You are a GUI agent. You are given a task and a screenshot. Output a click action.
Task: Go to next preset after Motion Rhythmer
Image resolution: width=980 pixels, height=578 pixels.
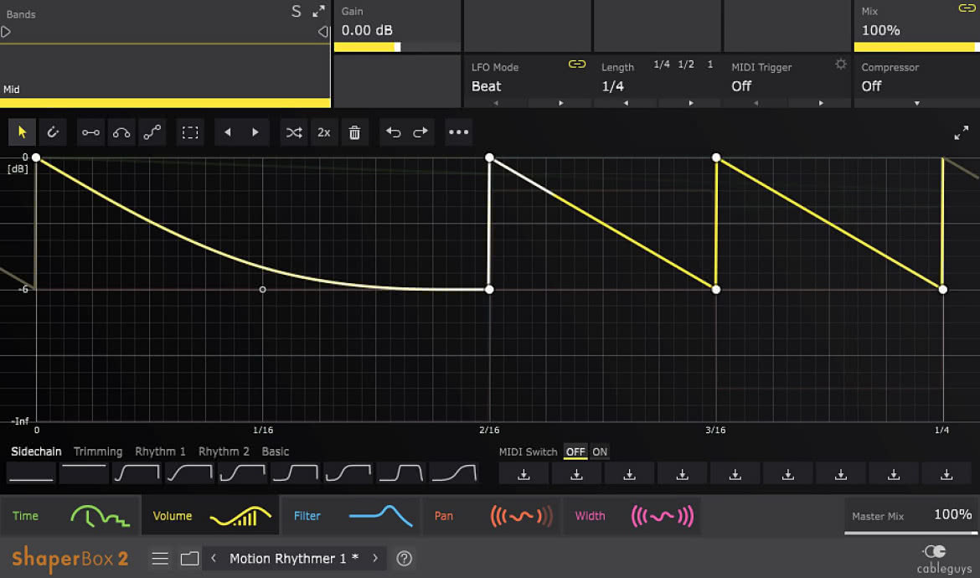pos(375,558)
